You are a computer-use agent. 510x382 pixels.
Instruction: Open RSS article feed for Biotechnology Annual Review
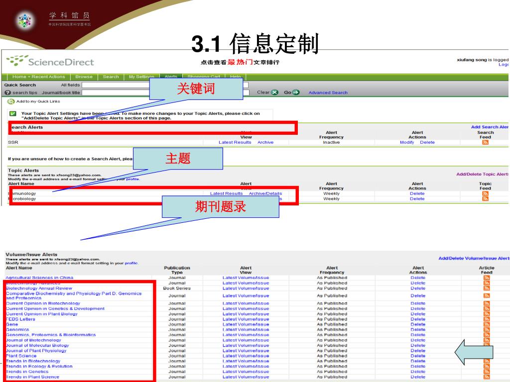pyautogui.click(x=487, y=288)
